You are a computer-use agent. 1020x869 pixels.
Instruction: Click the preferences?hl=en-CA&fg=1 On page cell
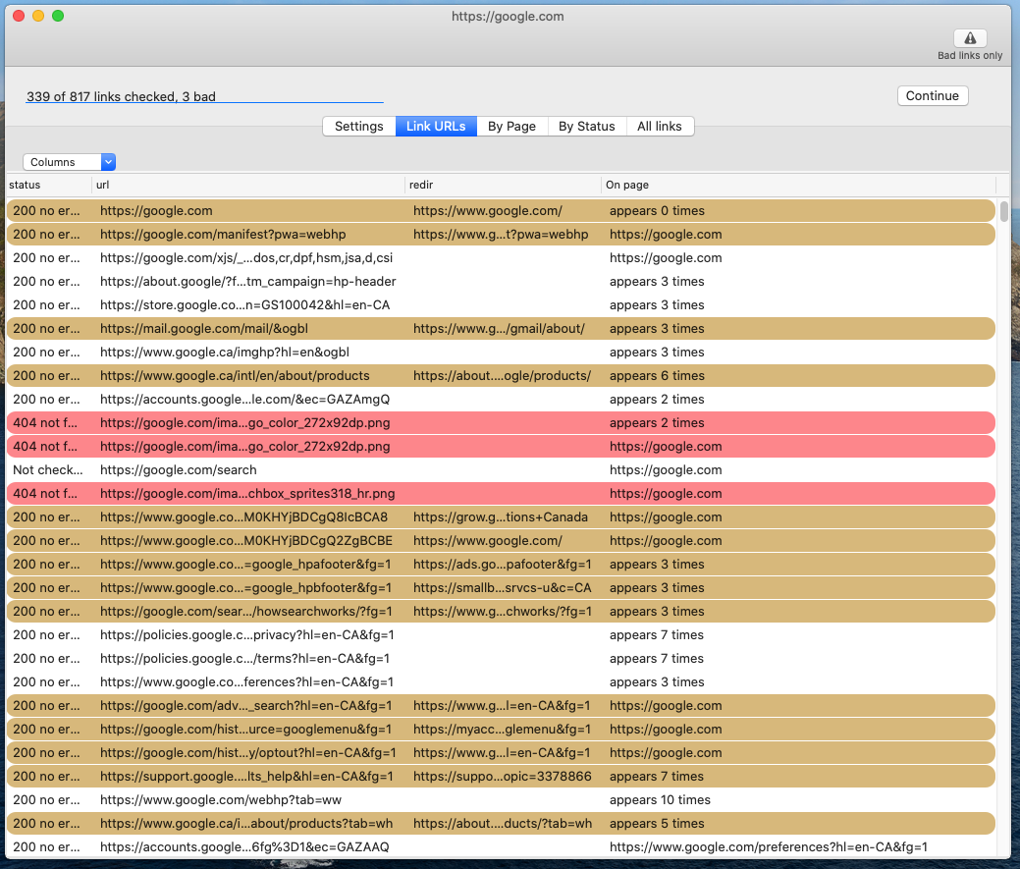pyautogui.click(x=769, y=846)
